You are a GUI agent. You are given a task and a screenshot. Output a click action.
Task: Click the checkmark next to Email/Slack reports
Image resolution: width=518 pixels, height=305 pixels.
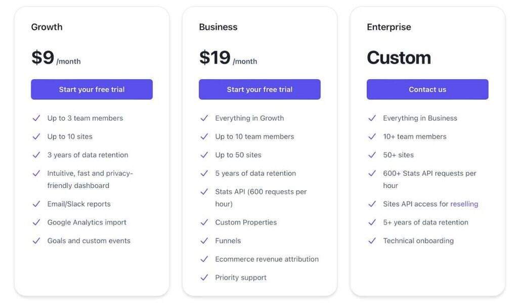coord(36,204)
